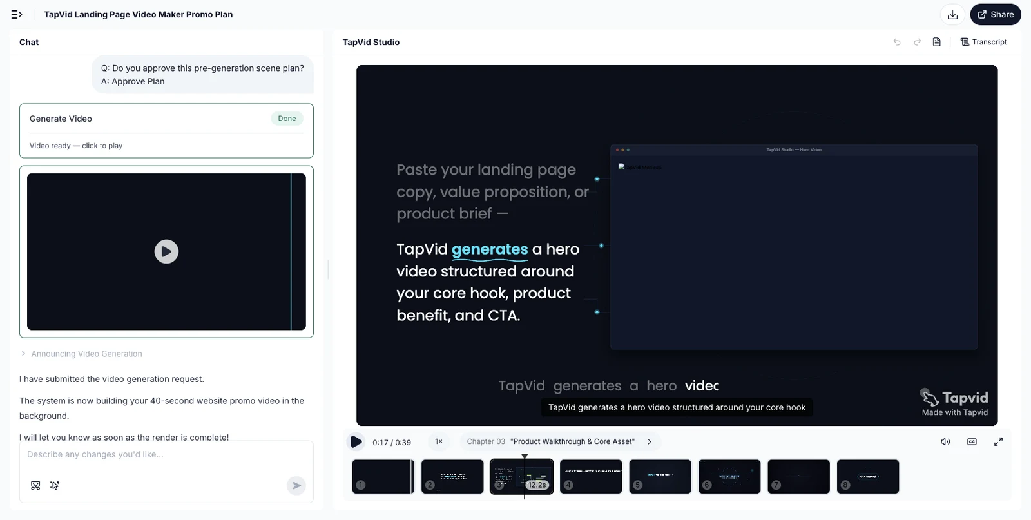Image resolution: width=1031 pixels, height=520 pixels.
Task: Select scene thumbnail 6
Action: pyautogui.click(x=729, y=477)
